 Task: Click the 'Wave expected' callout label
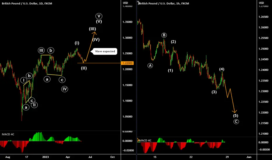[105, 51]
